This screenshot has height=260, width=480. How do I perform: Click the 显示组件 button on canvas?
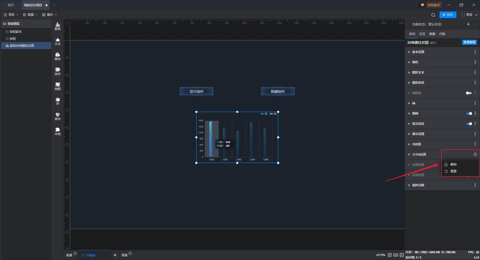(x=196, y=91)
